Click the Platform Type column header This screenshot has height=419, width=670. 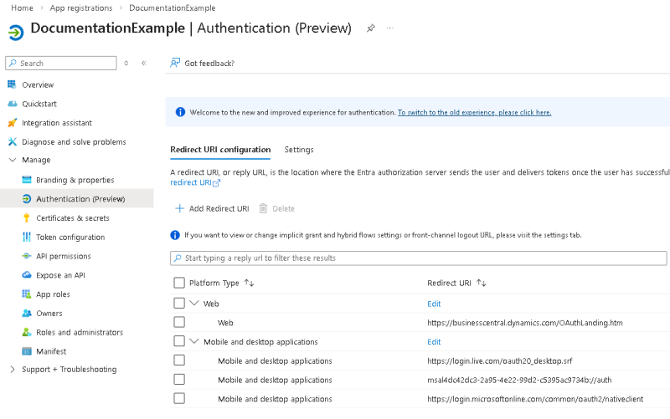(x=214, y=283)
